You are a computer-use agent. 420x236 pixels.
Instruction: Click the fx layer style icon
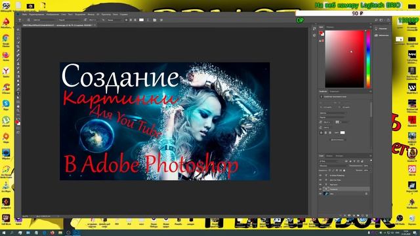(345, 216)
